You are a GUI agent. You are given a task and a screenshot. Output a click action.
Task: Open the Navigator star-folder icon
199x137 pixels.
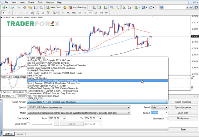(x=30, y=8)
